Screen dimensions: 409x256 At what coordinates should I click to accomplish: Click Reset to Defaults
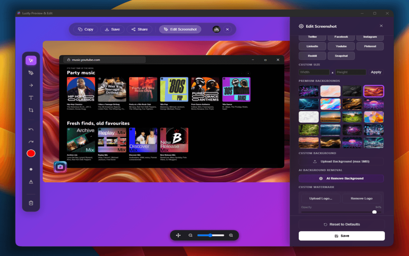(342, 224)
